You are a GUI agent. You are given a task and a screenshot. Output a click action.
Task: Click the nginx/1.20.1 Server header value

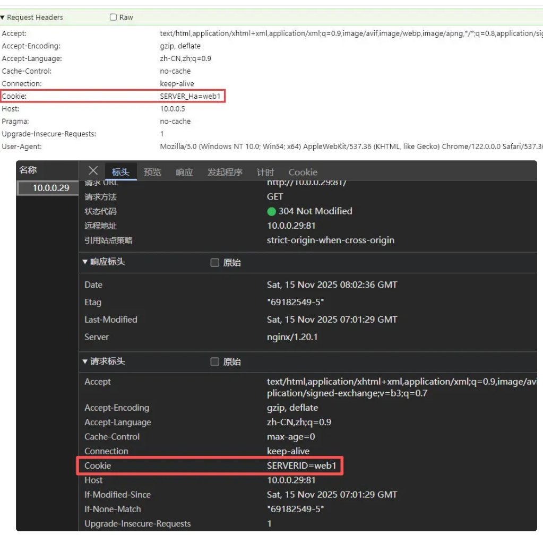pyautogui.click(x=292, y=337)
